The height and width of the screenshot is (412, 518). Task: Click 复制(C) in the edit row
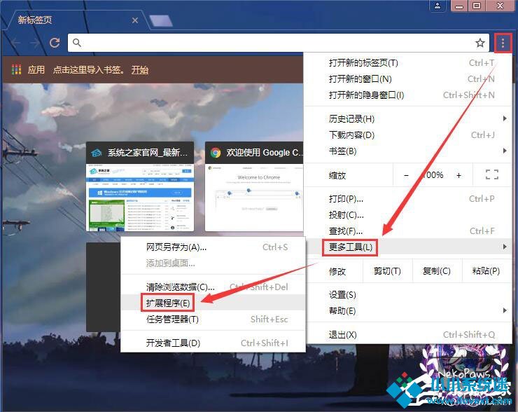coord(437,271)
